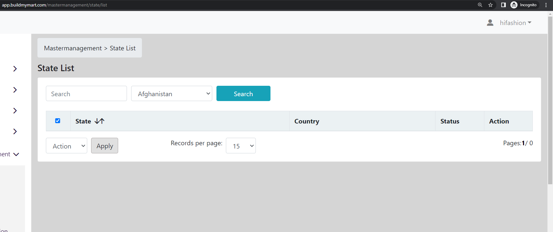Screen dimensions: 553x232
Task: Focus the Search text input field
Action: (86, 94)
